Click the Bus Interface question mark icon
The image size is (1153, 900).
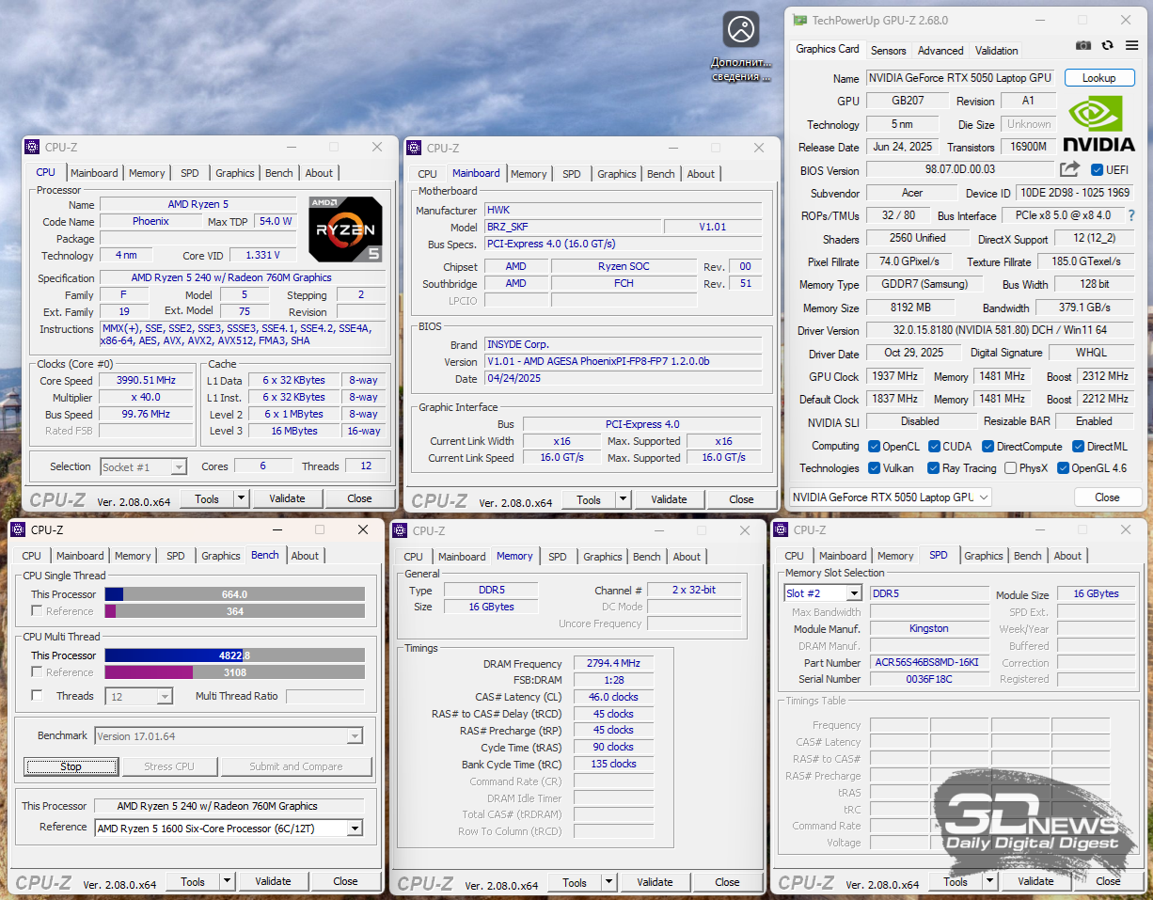pos(1130,216)
